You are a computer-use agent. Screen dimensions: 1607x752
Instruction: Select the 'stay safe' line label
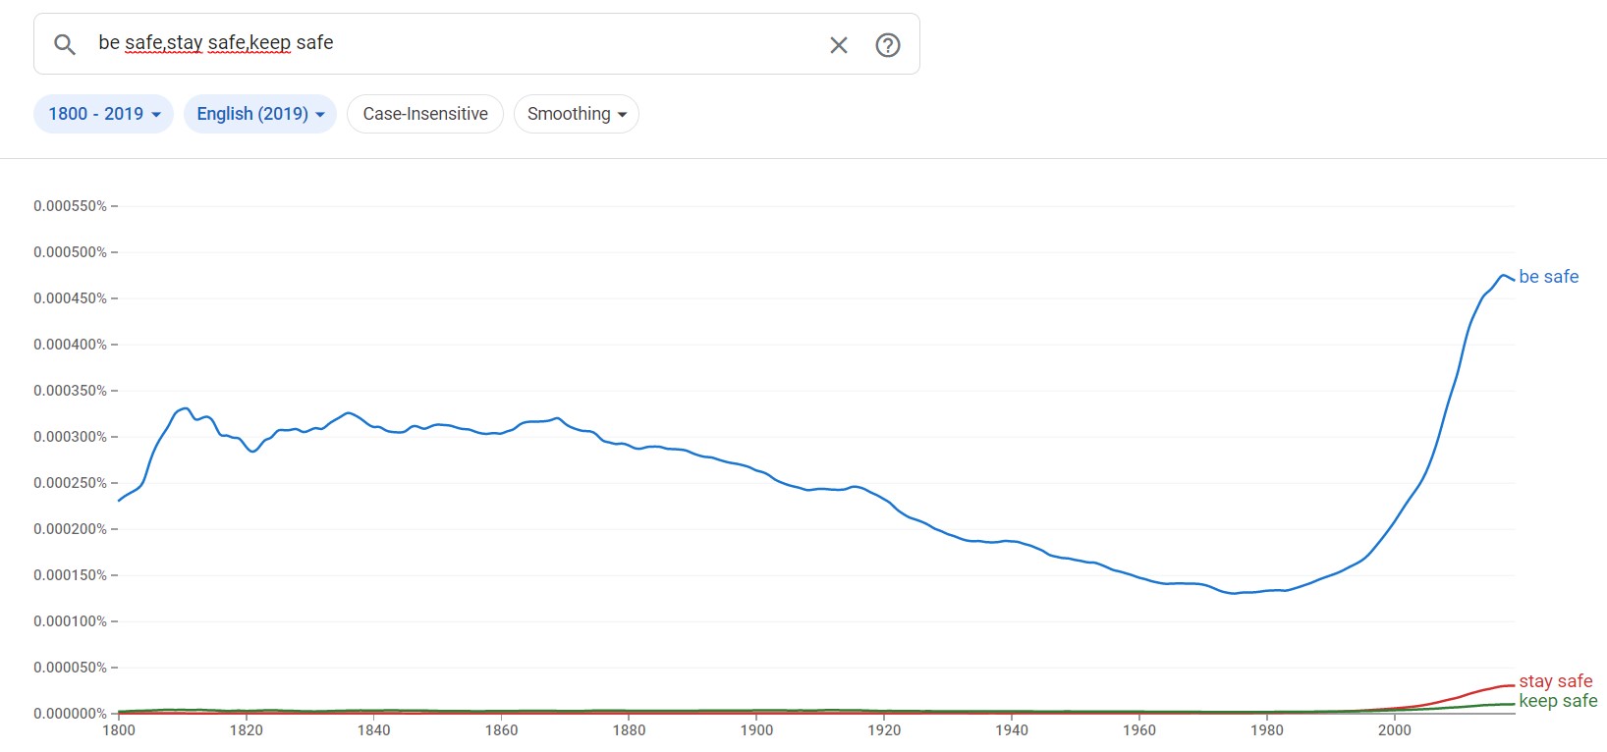coord(1555,681)
